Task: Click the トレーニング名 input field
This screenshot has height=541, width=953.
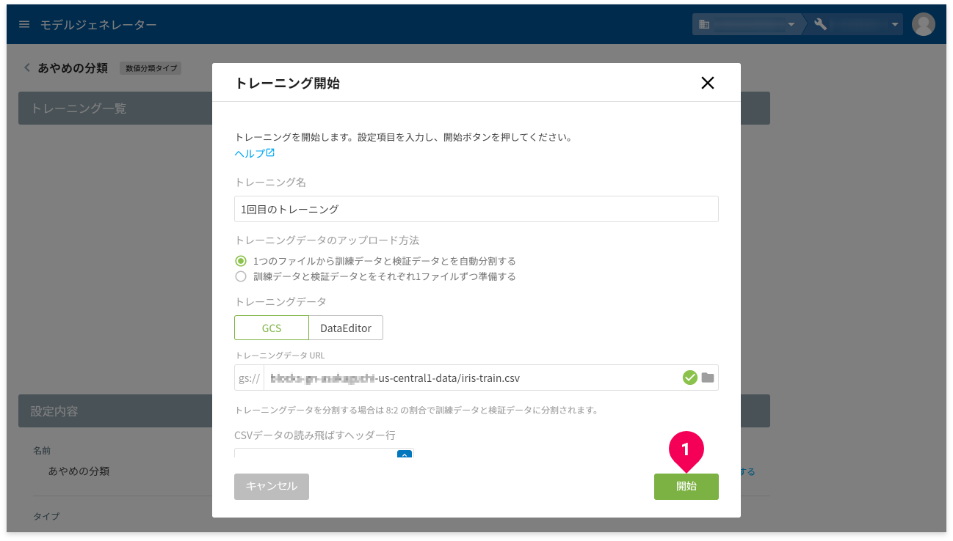Action: (x=476, y=209)
